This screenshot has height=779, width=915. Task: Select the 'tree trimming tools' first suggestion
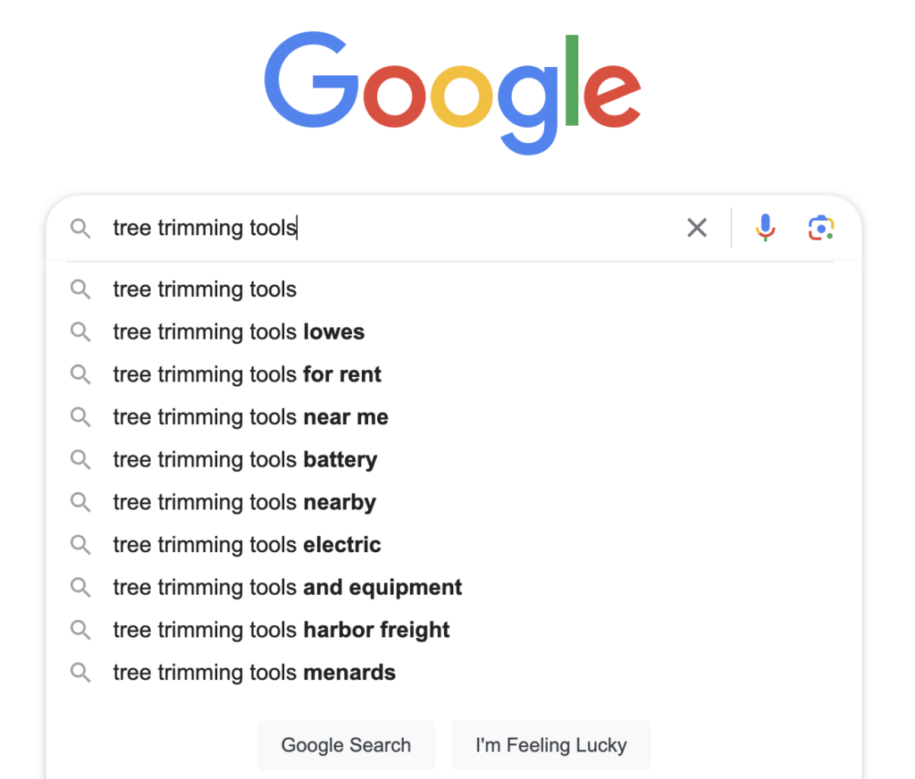[205, 289]
